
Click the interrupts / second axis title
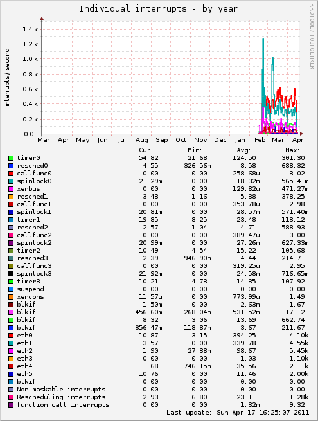(x=6, y=78)
